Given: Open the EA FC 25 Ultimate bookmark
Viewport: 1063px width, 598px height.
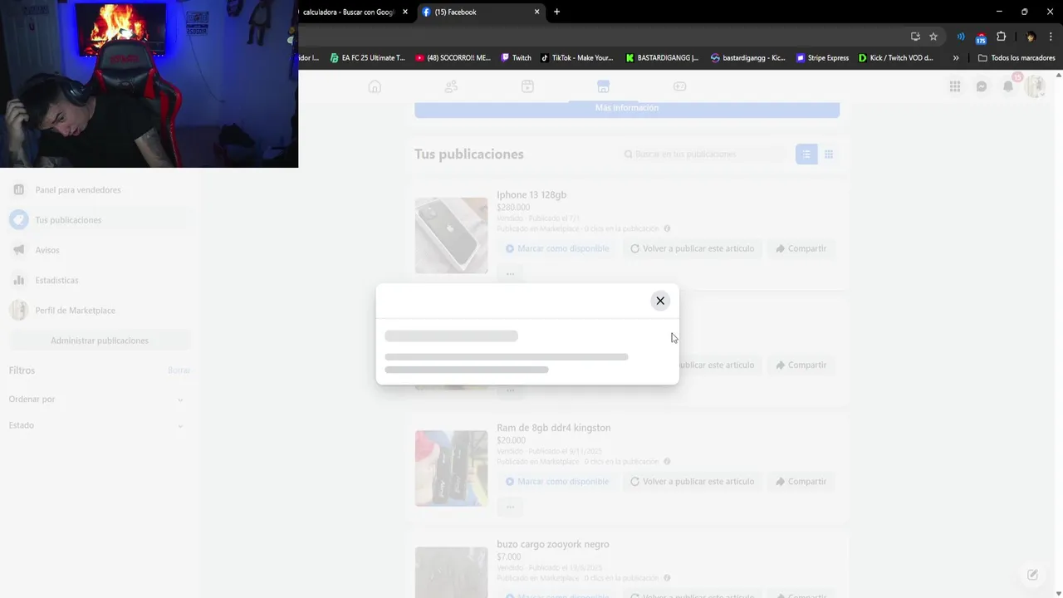Looking at the screenshot, I should click(x=367, y=58).
